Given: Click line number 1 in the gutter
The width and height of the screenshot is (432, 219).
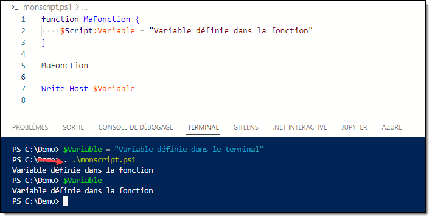Looking at the screenshot, I should pyautogui.click(x=23, y=19).
